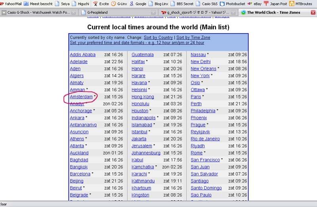Switch to g_shock_sjors Yahoo blog tab
This screenshot has height=207, width=317.
tap(198, 13)
